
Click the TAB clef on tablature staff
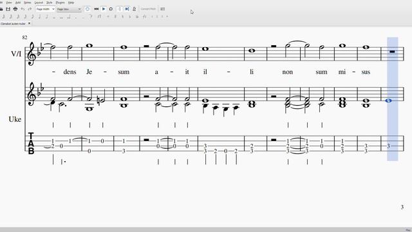point(31,143)
